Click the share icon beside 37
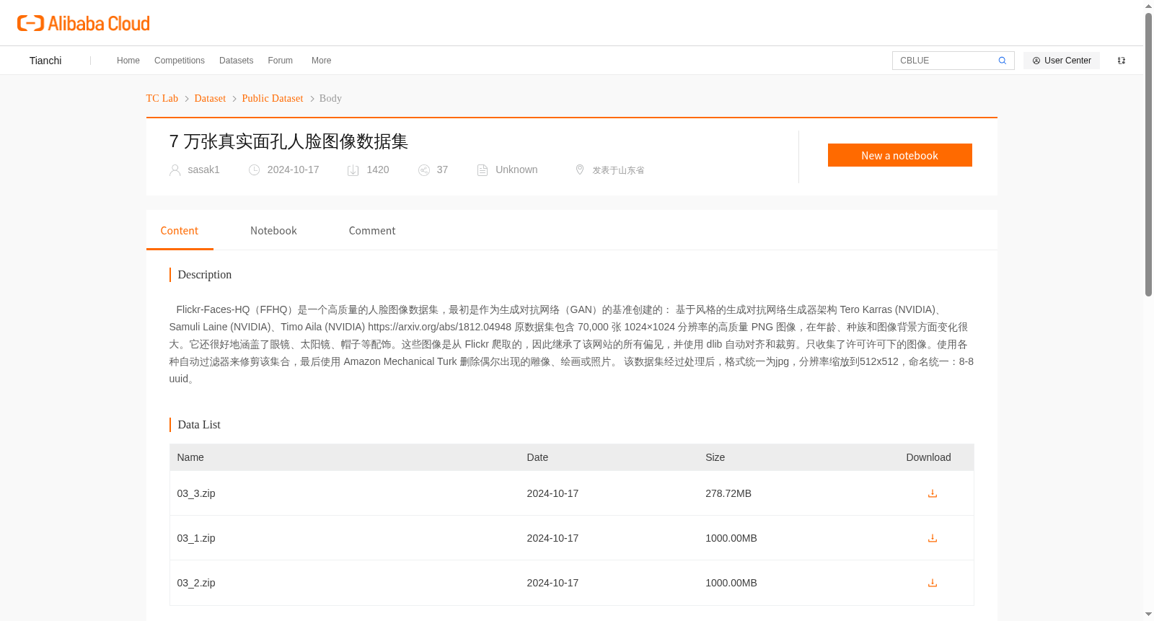 click(424, 170)
